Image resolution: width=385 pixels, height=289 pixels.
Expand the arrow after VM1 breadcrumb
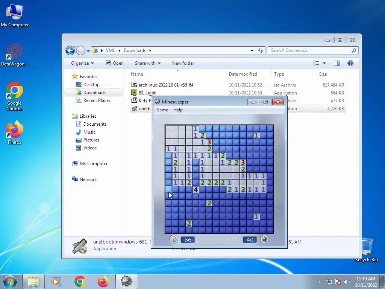coord(119,50)
